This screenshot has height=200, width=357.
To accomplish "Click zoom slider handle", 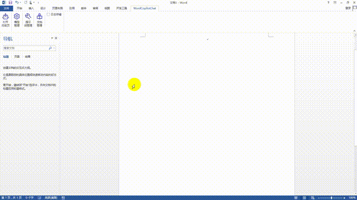I will (x=331, y=198).
